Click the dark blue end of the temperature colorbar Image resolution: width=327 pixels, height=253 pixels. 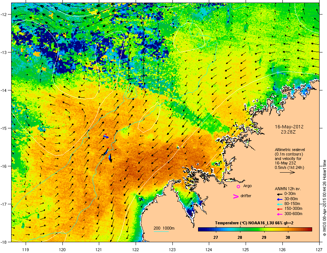[x=200, y=230]
